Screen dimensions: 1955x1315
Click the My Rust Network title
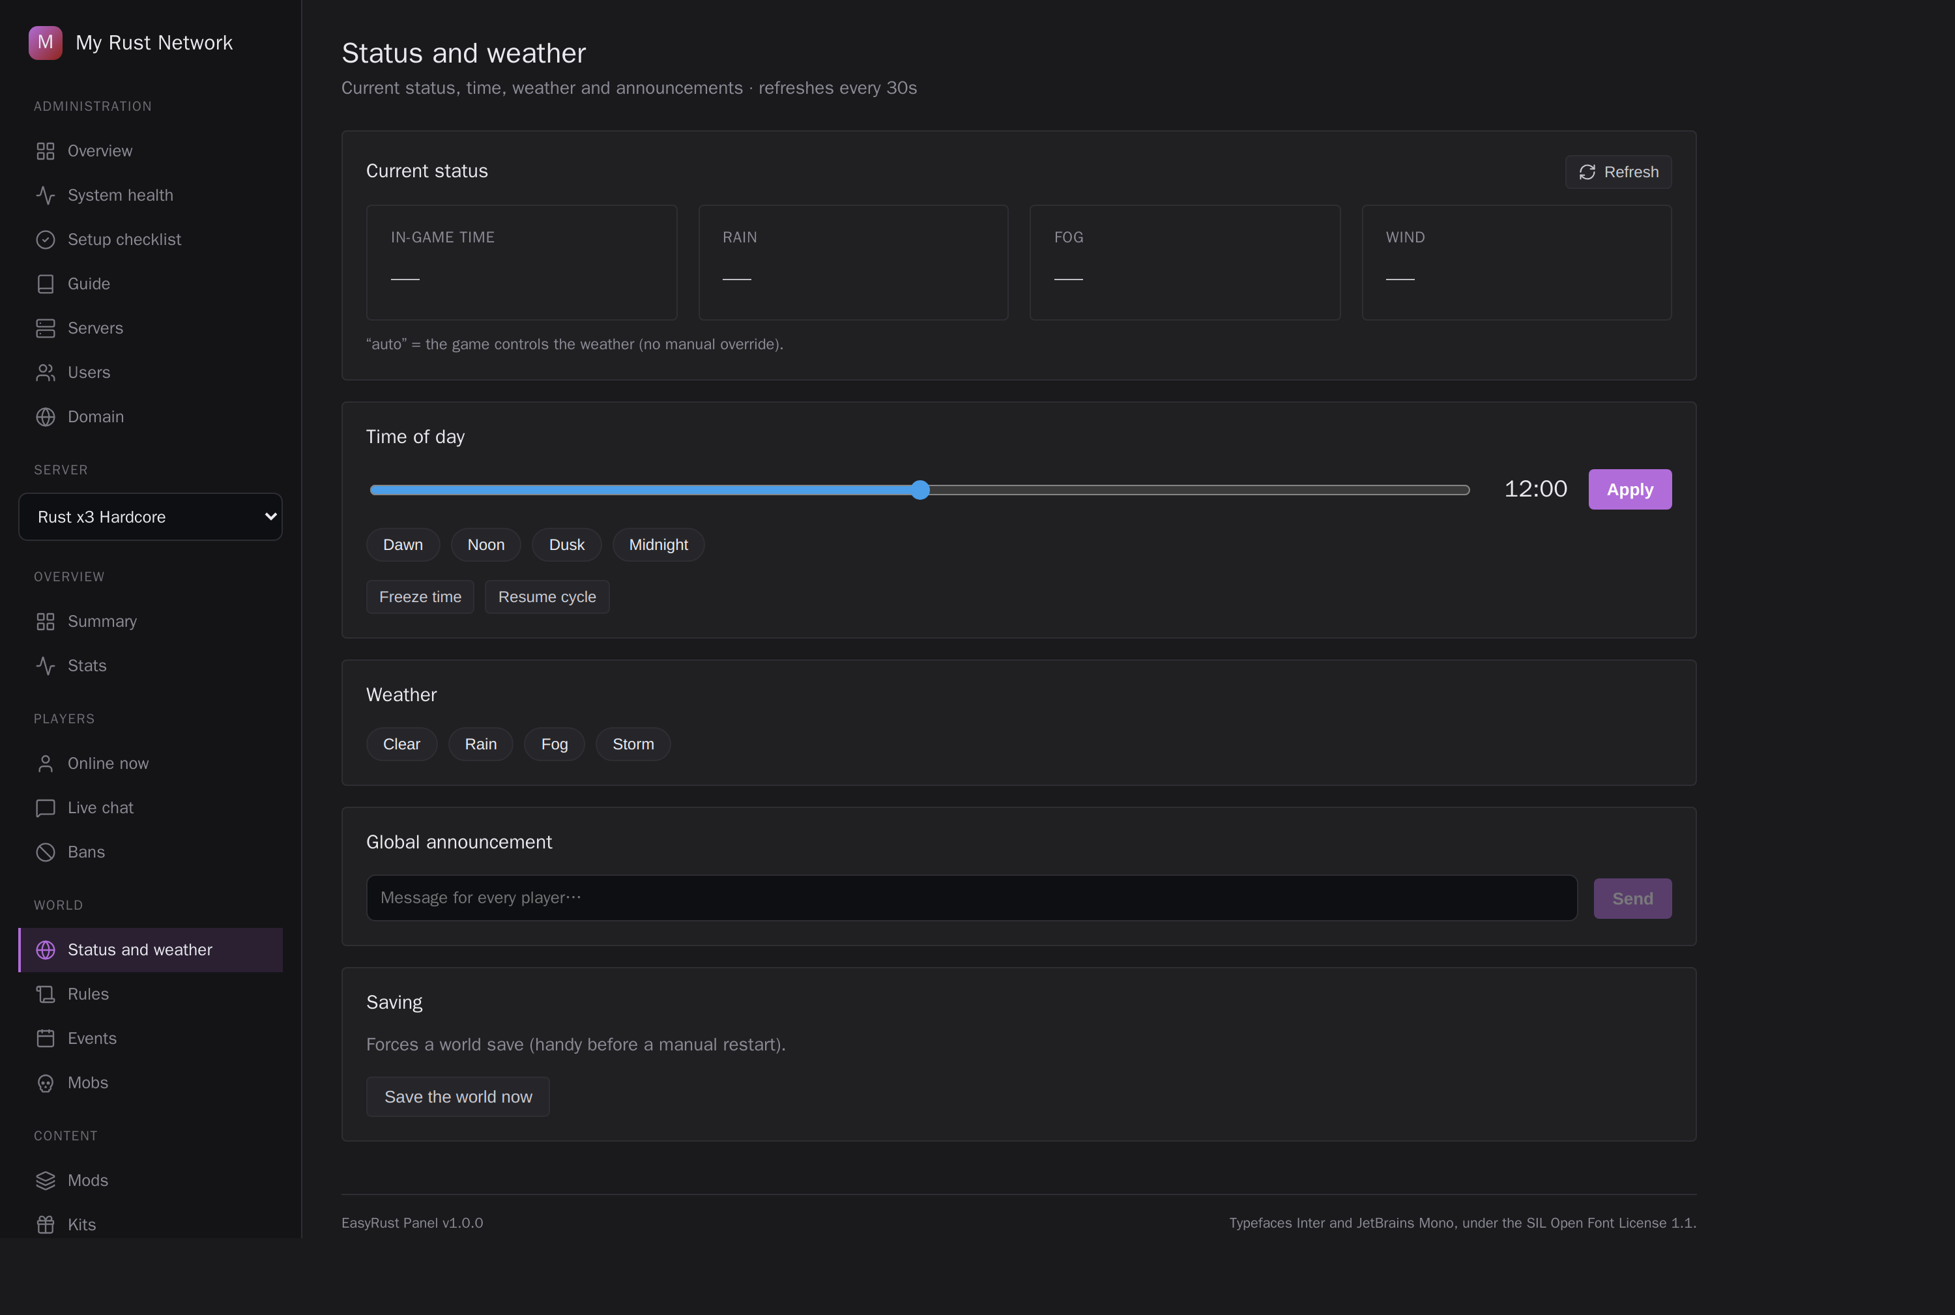tap(154, 43)
